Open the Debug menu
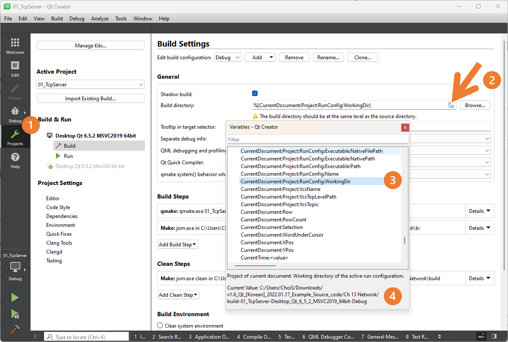 pos(77,19)
